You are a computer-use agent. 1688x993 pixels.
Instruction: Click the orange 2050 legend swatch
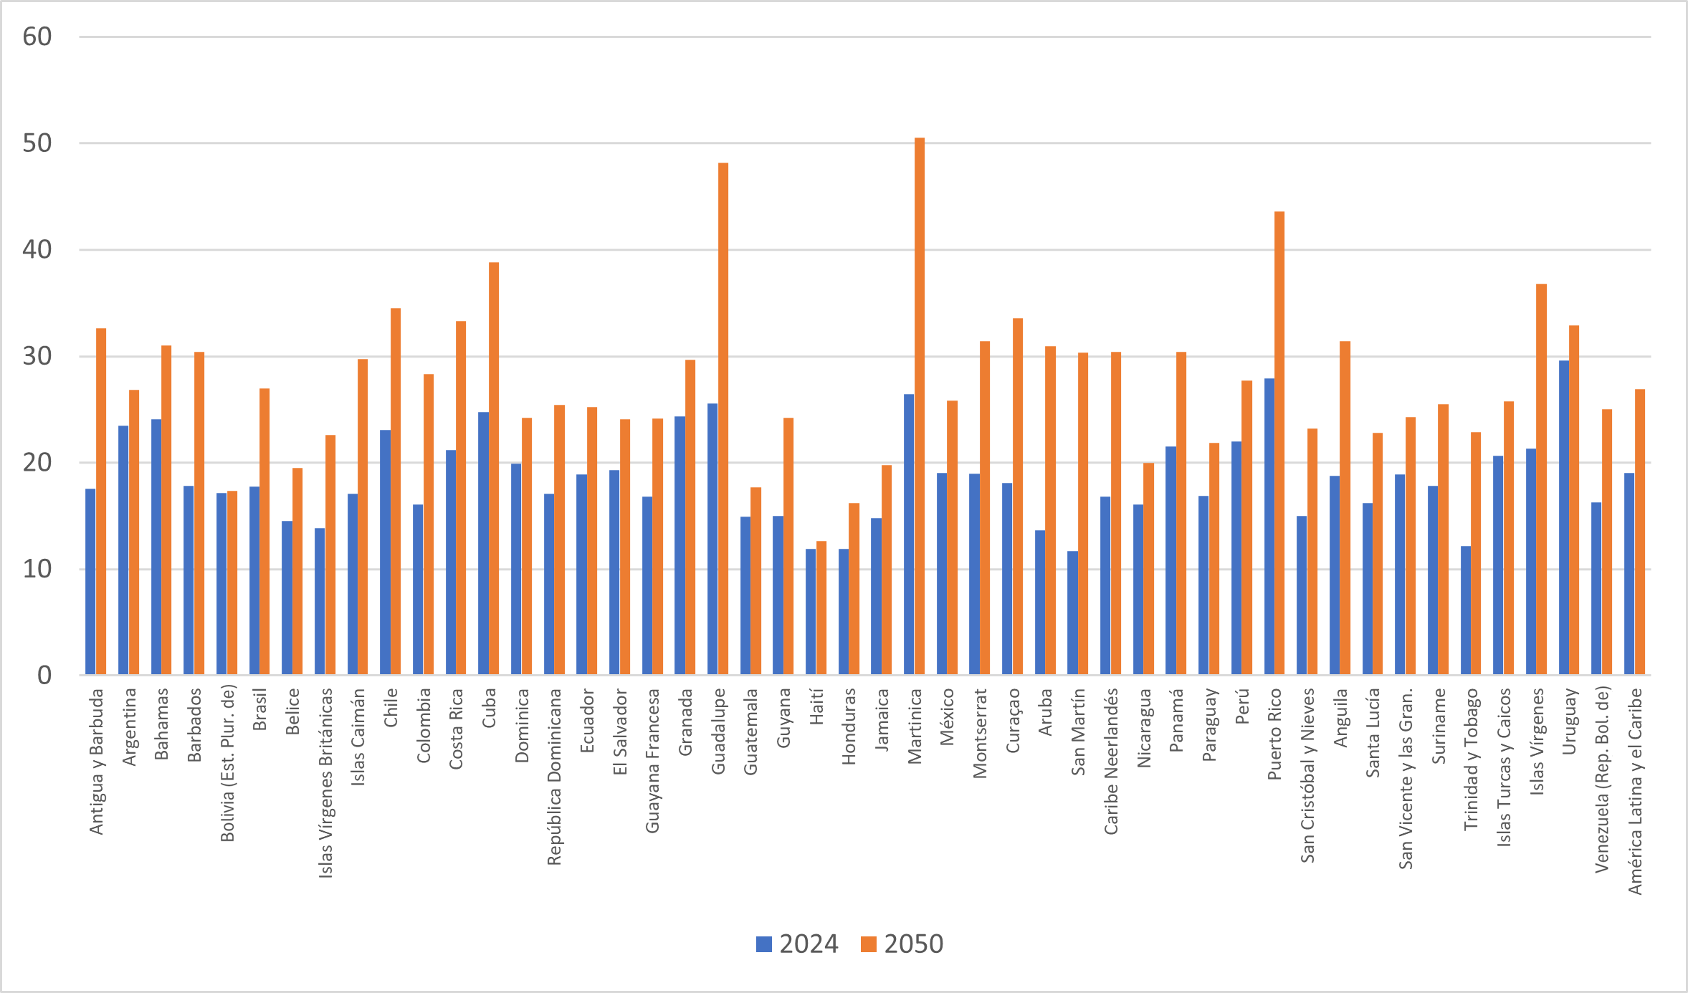point(869,944)
